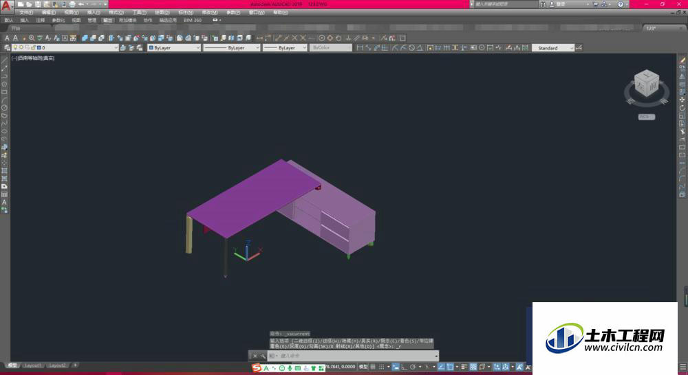
Task: Open the 视图(V) menu
Action: click(x=72, y=12)
